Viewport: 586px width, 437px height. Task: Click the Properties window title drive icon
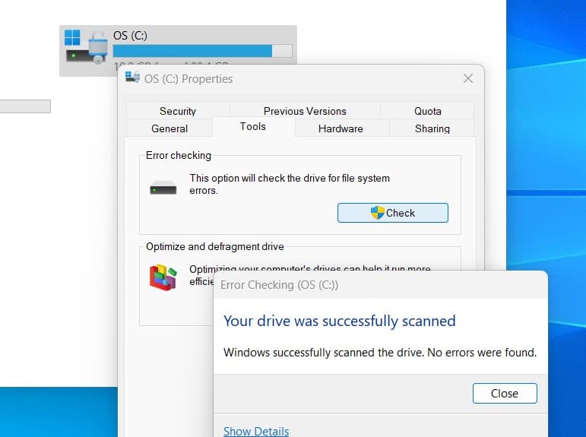(x=132, y=77)
